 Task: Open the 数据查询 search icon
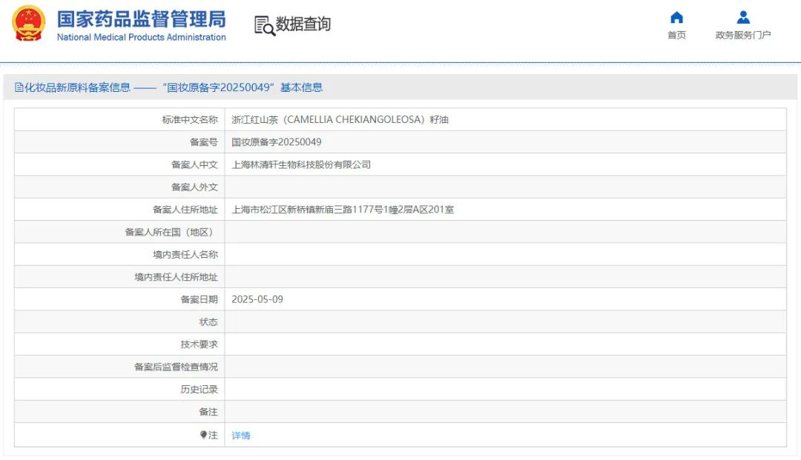[265, 25]
